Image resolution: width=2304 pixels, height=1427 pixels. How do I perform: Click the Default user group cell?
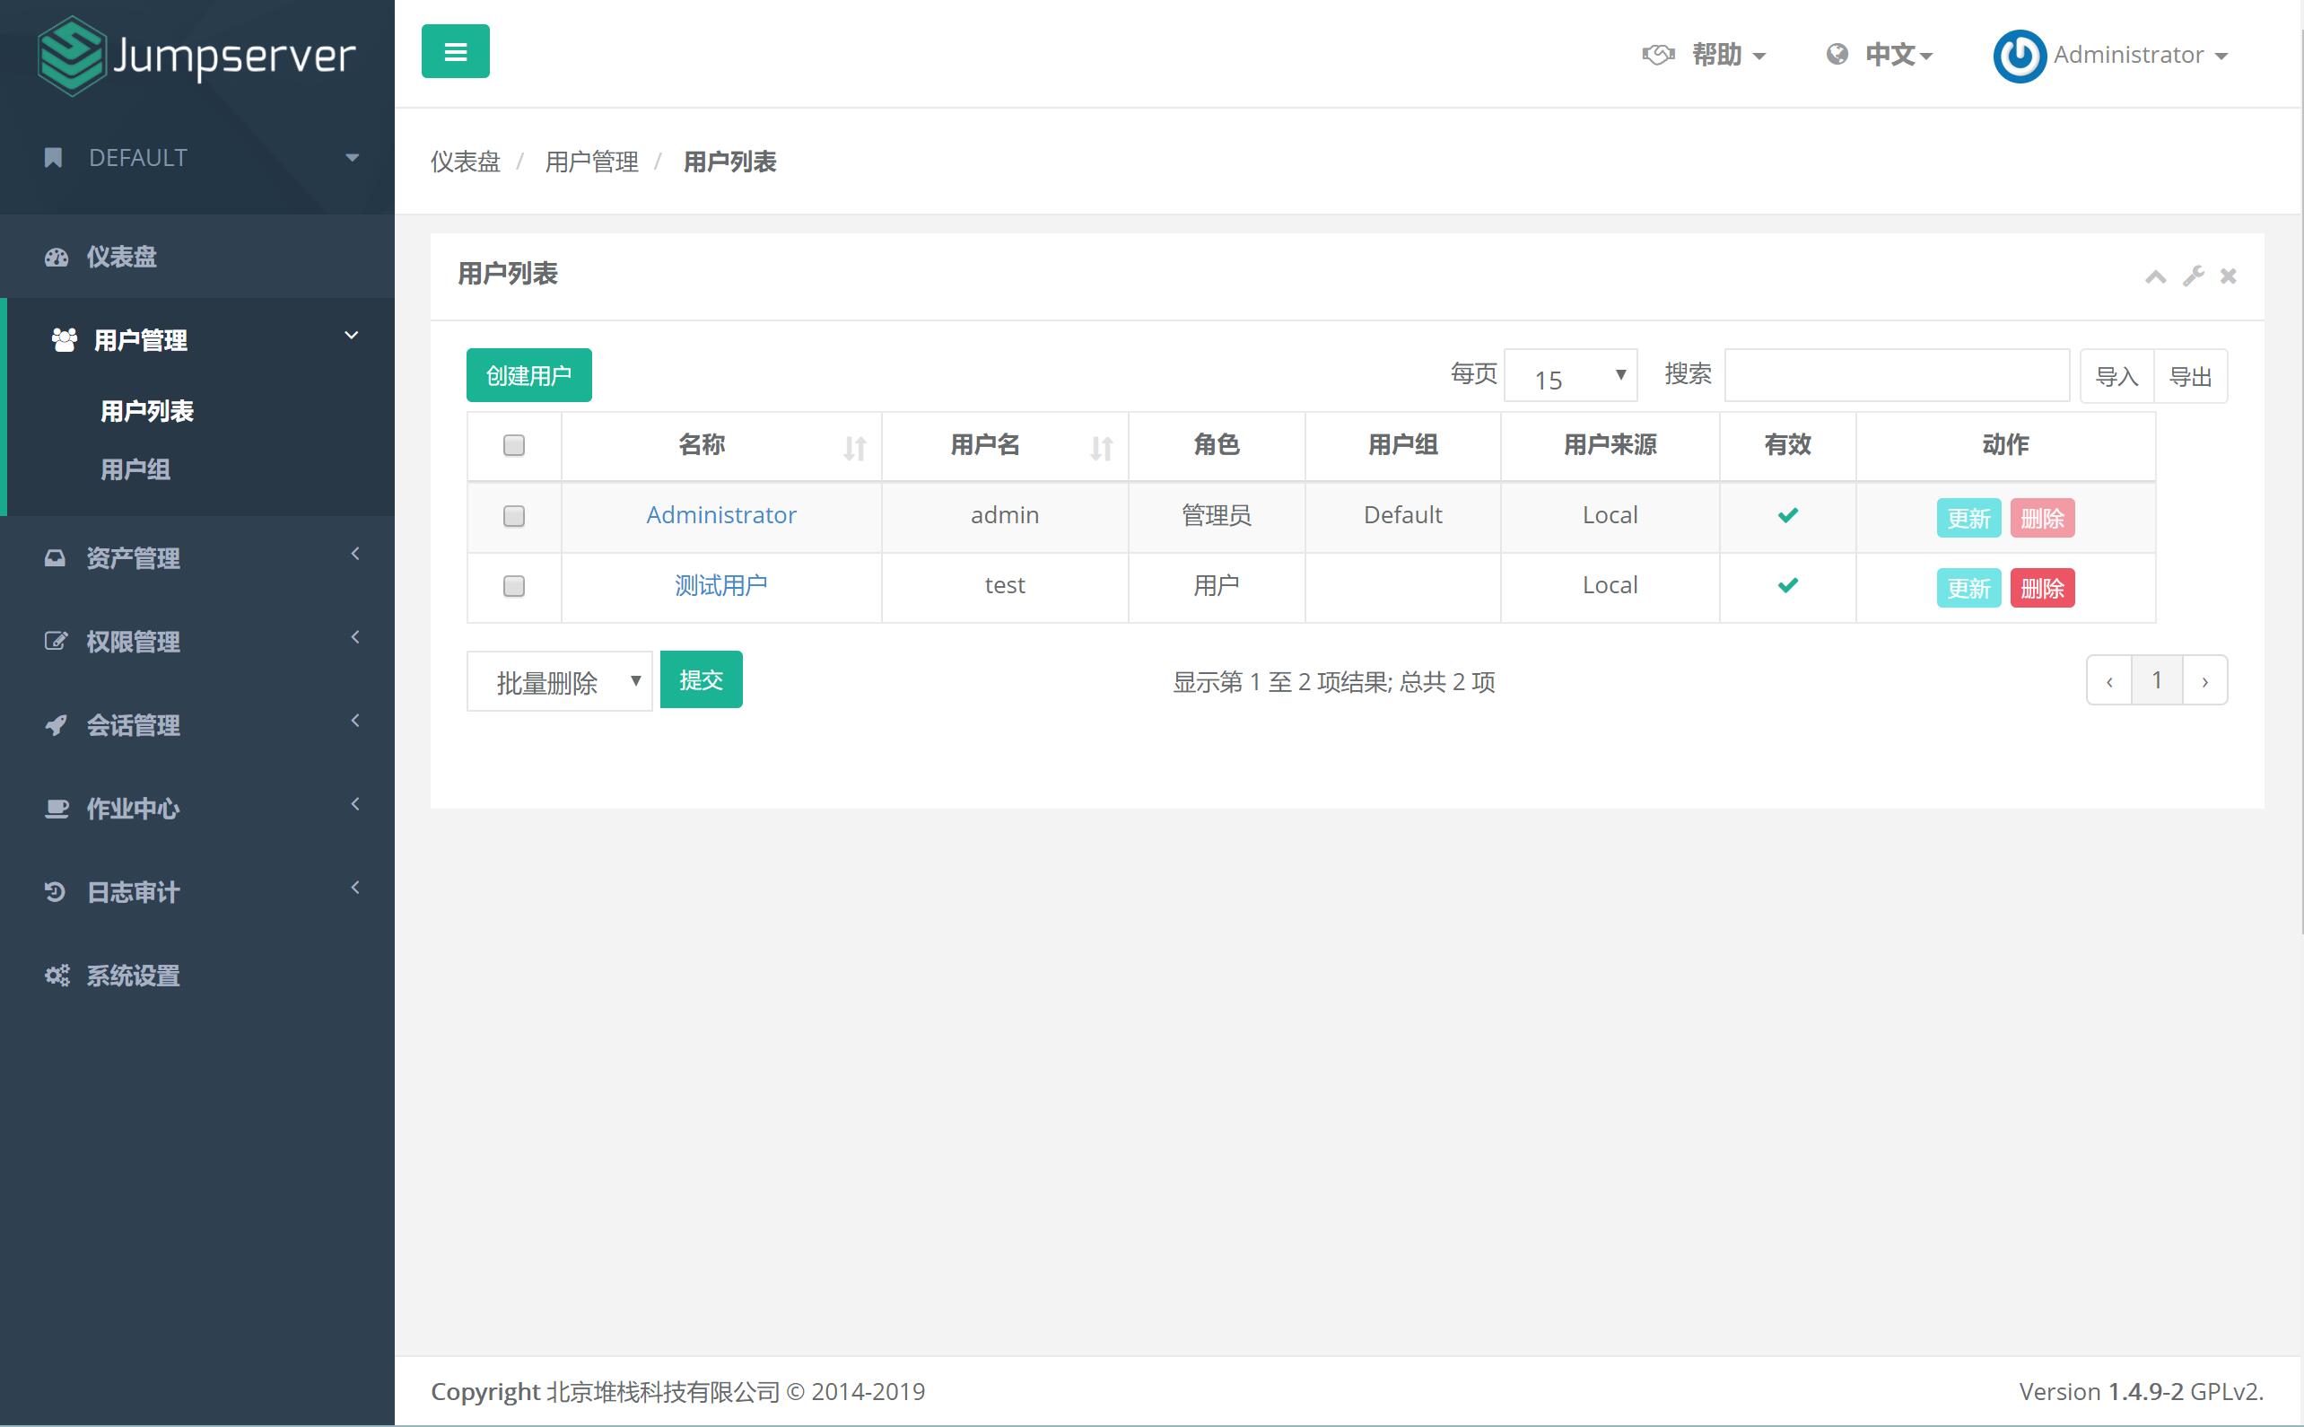pos(1403,515)
